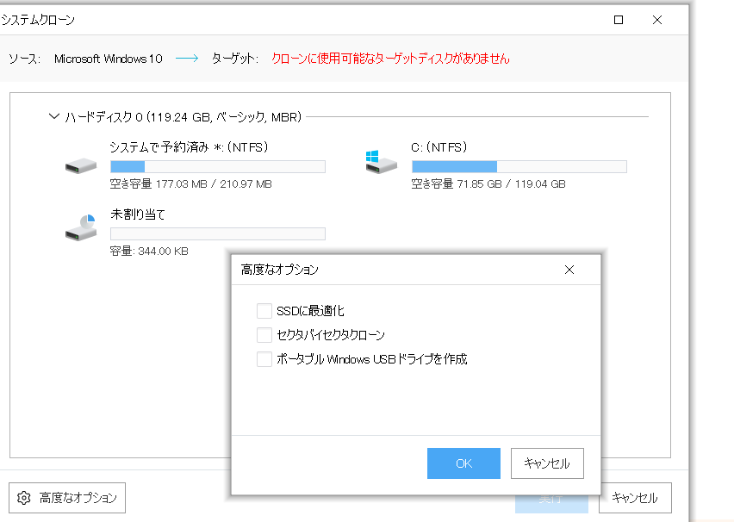The image size is (734, 522).
Task: Click the 空き容量 71.85 GB / 119.04 GB text
Action: 488,184
